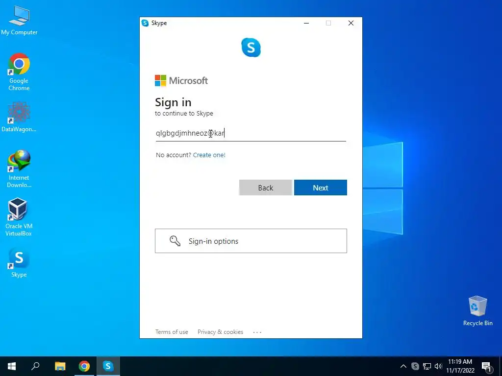Select Skype taskbar button
Viewport: 502px width, 376px height.
point(108,366)
